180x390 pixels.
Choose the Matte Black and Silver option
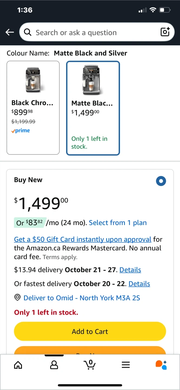[x=93, y=108]
